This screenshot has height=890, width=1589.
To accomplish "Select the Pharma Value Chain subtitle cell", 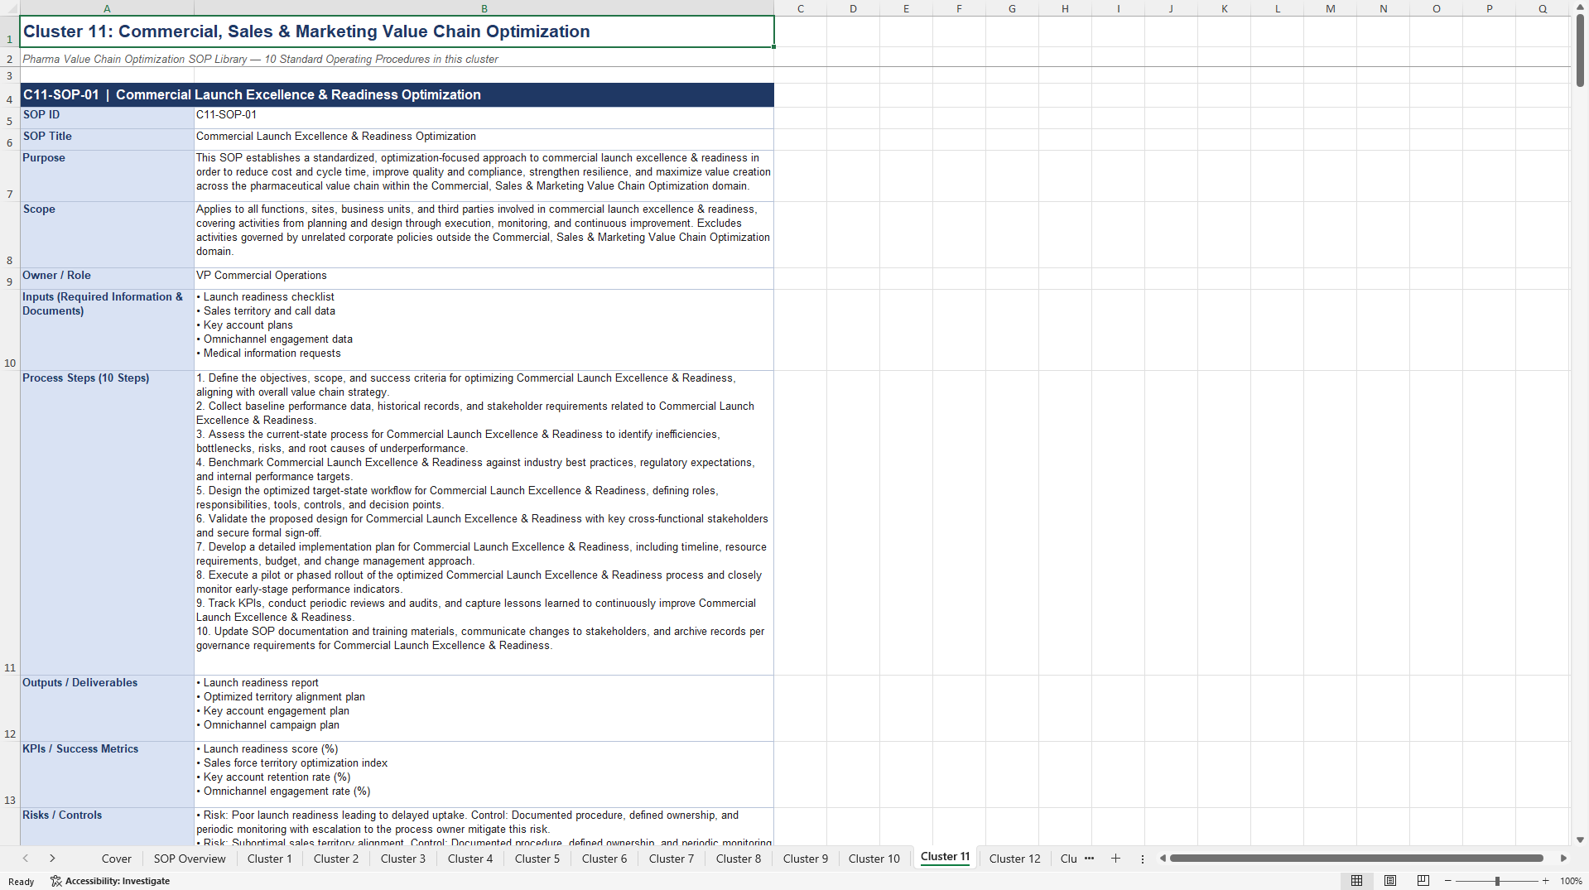I will point(397,59).
